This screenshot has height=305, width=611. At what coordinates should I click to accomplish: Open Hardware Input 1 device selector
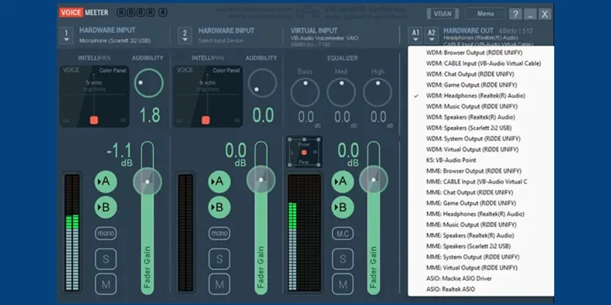pos(66,35)
